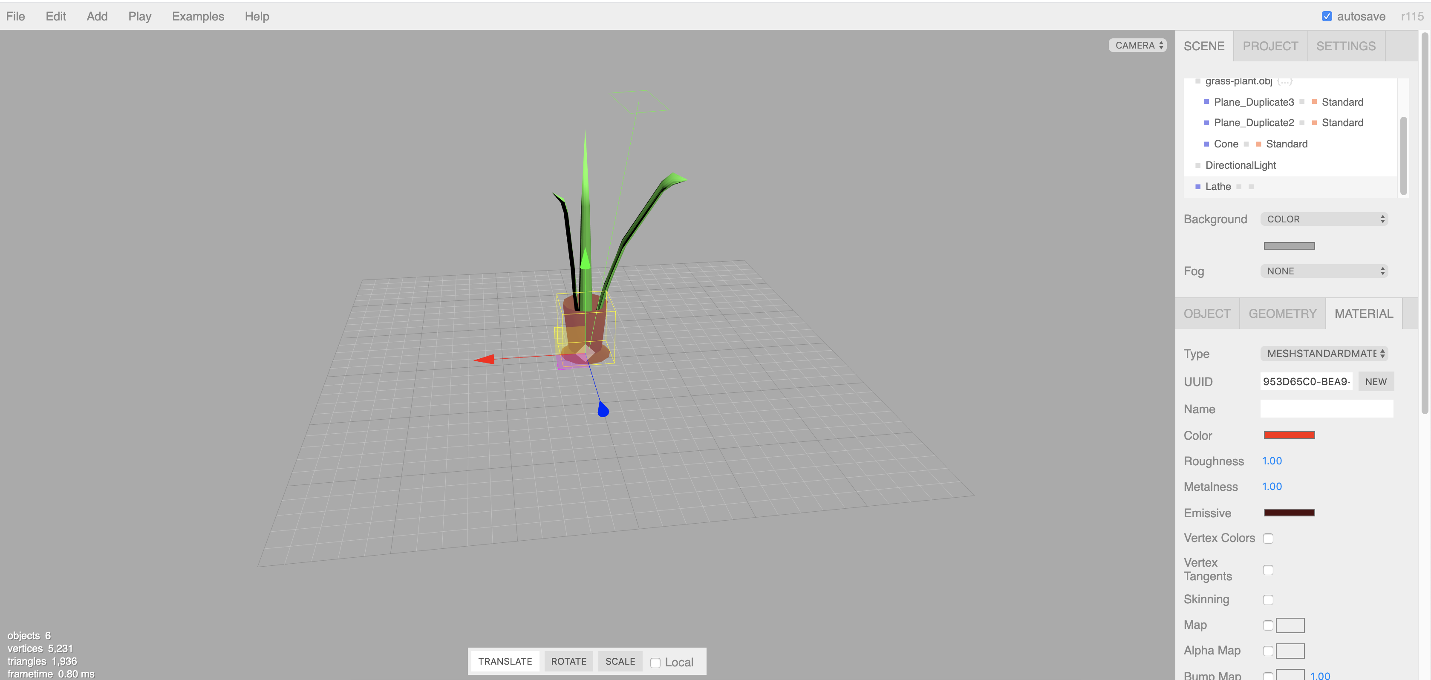This screenshot has height=680, width=1431.
Task: Click the gray icon beside DirectionalLight
Action: click(x=1197, y=165)
